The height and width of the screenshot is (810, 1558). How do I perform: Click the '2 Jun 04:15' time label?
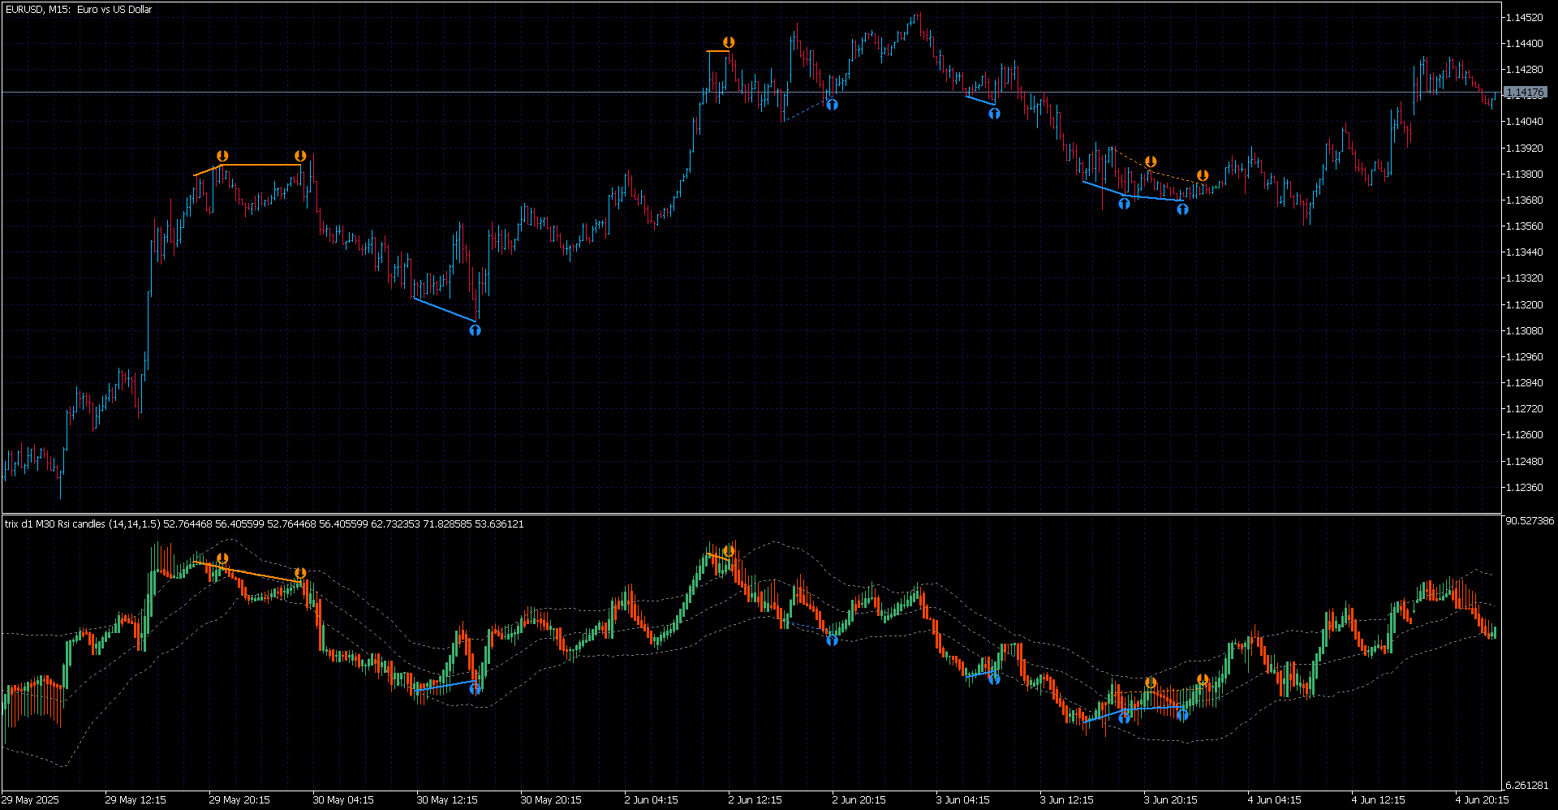point(652,800)
